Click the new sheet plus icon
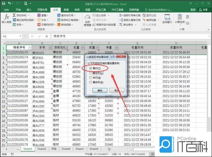 tap(109, 149)
